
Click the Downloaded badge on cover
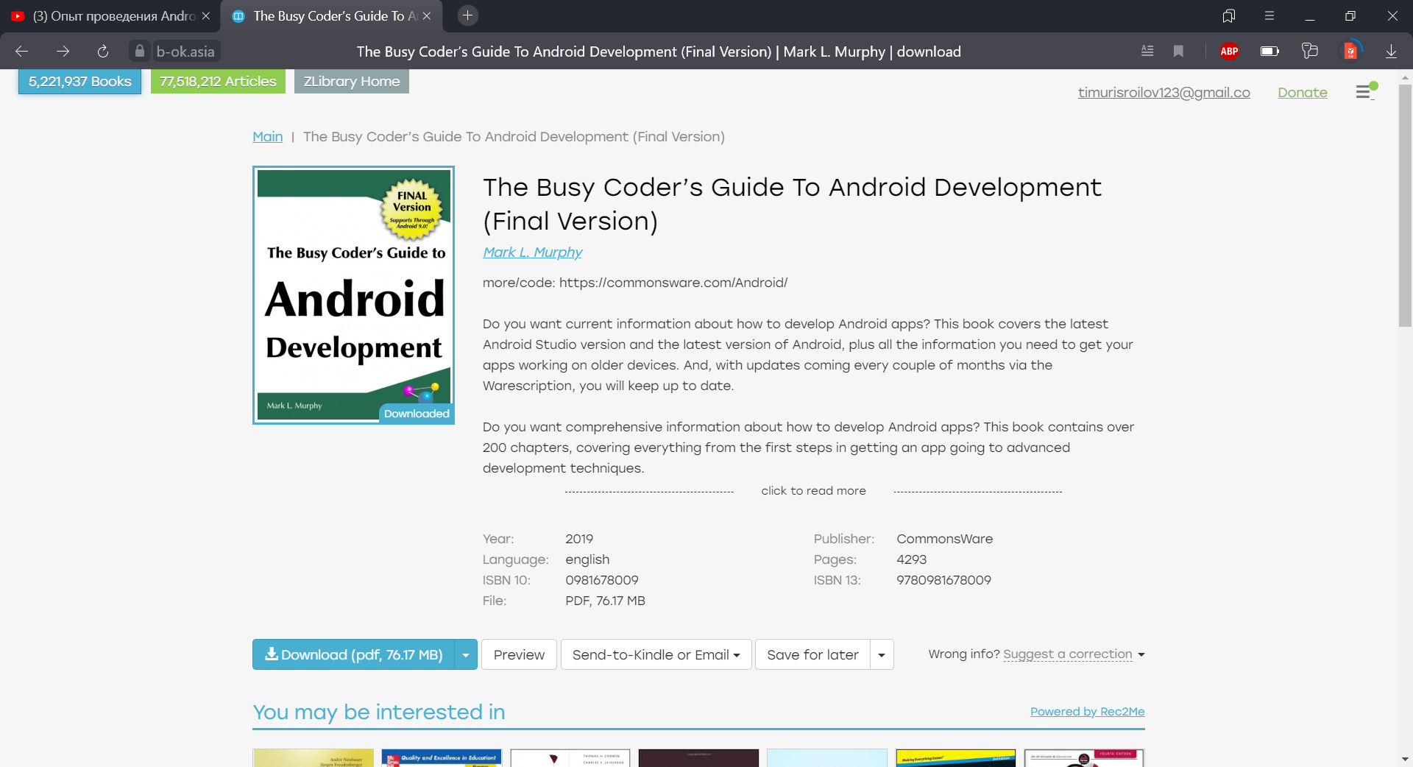[x=417, y=414]
